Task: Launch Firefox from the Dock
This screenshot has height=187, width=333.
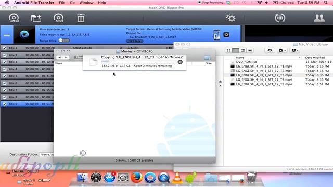Action: [x=136, y=177]
